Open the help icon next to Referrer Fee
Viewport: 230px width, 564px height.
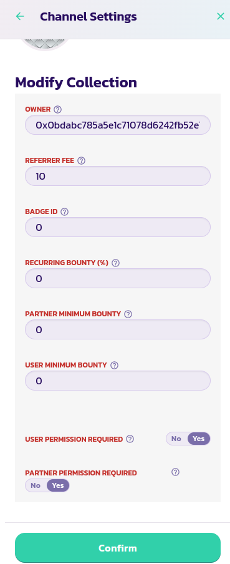coord(81,161)
